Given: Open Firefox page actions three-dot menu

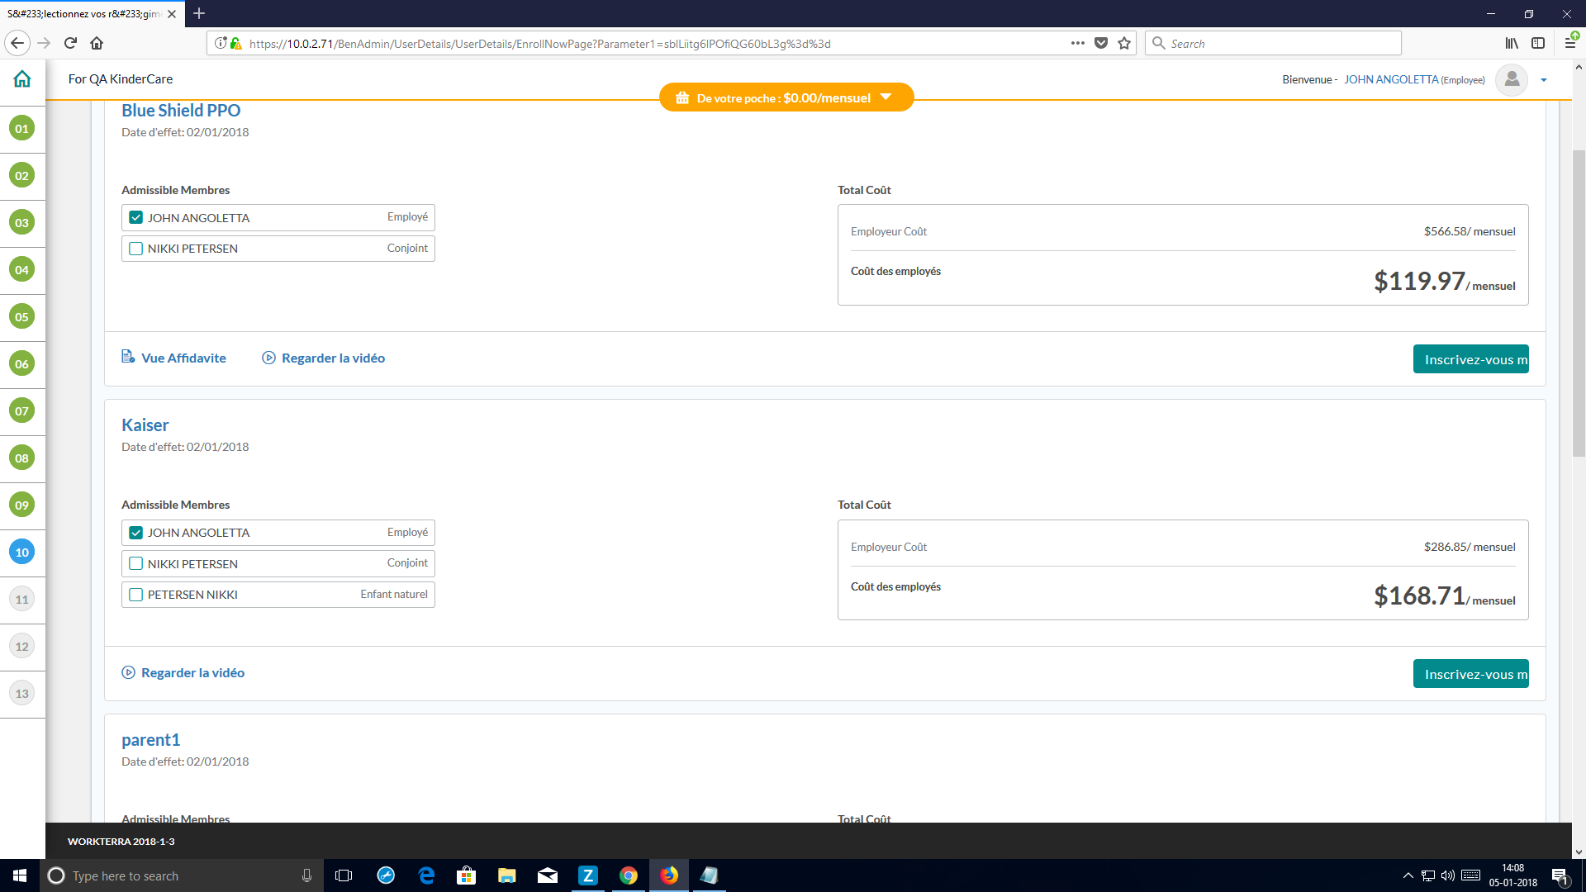Looking at the screenshot, I should coord(1077,44).
